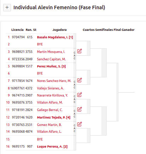The image size is (146, 154).
Task: Select player Vallejo Sivianes, A.
Action: coord(50,88)
